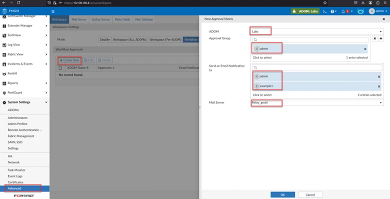Add approval group with plus button
The width and height of the screenshot is (390, 199).
pyautogui.click(x=381, y=38)
